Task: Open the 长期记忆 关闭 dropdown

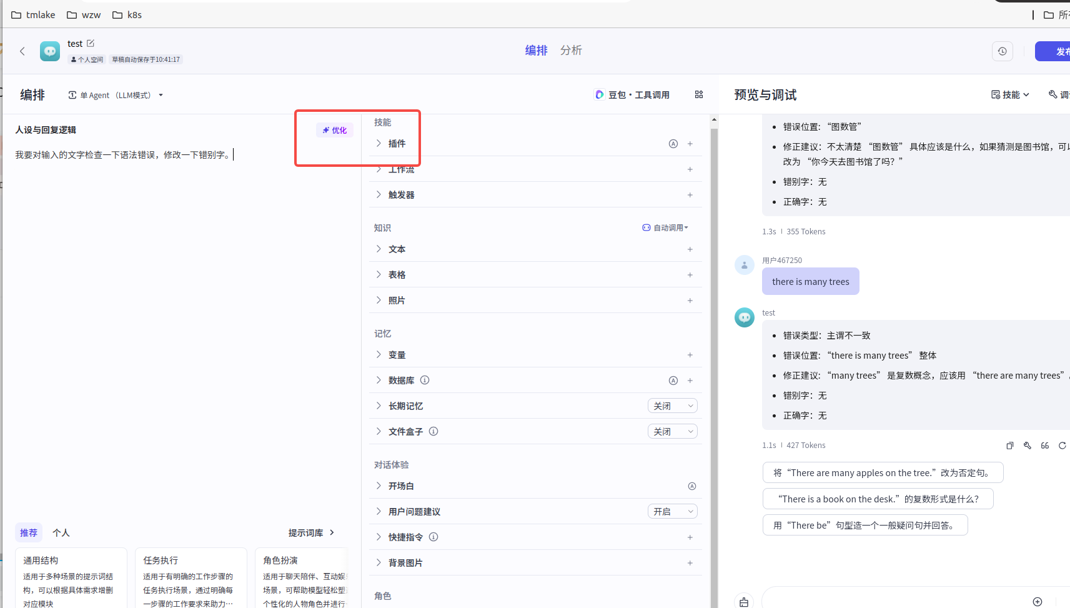Action: coord(672,406)
